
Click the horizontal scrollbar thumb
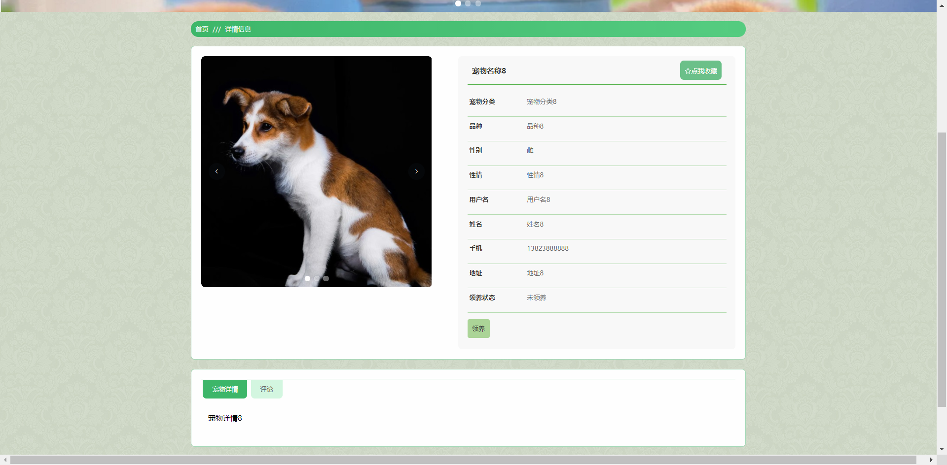pyautogui.click(x=463, y=460)
